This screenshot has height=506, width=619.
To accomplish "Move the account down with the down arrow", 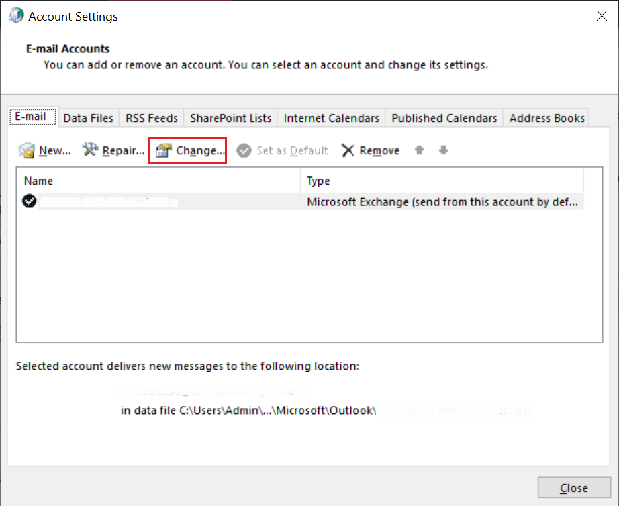I will click(x=443, y=150).
